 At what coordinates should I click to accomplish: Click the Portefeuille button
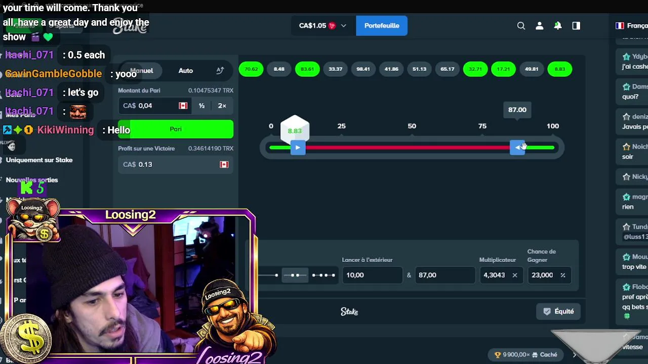tap(382, 26)
